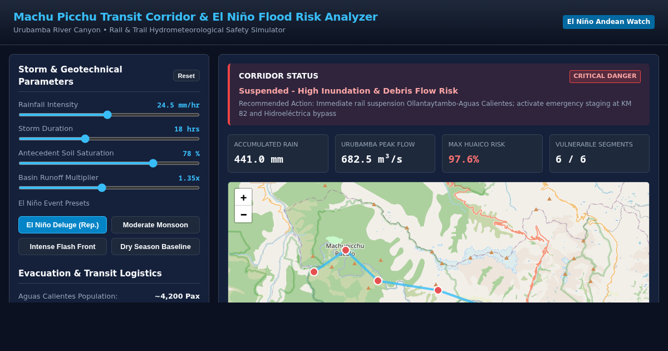The image size is (668, 351).
Task: Click the 78 % saturation value
Action: (x=191, y=154)
